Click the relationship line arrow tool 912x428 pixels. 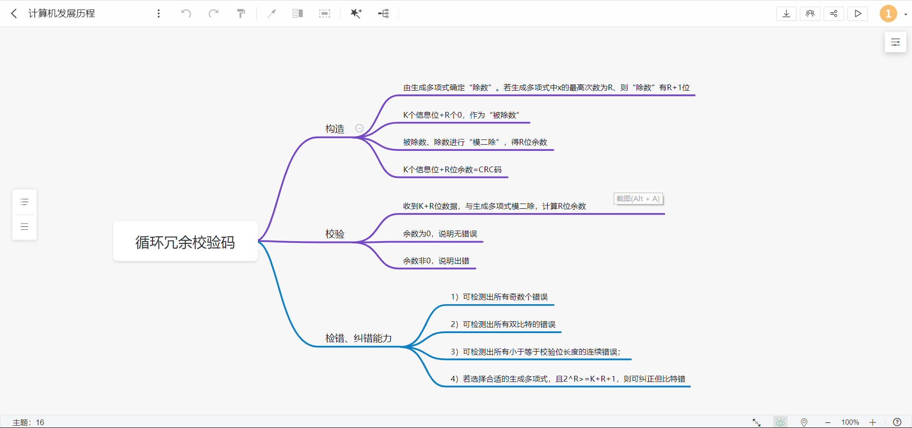coord(272,13)
